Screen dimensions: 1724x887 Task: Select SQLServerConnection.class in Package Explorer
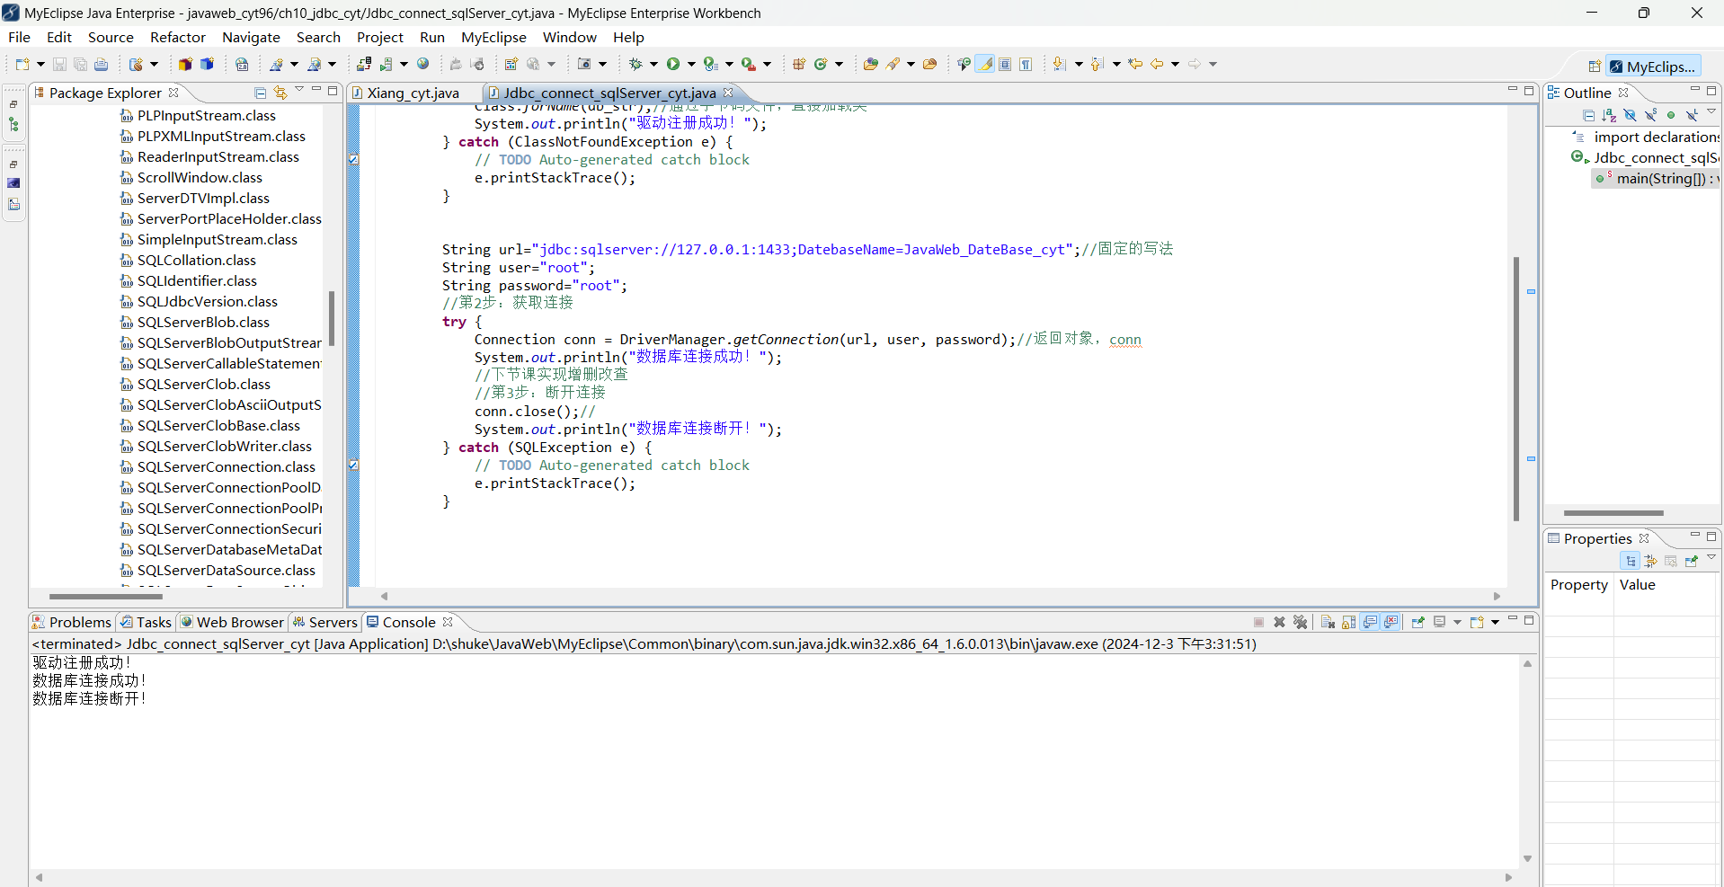coord(218,467)
